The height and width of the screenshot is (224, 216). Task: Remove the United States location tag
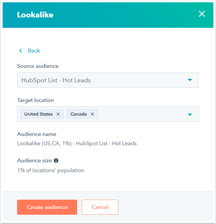click(x=58, y=114)
